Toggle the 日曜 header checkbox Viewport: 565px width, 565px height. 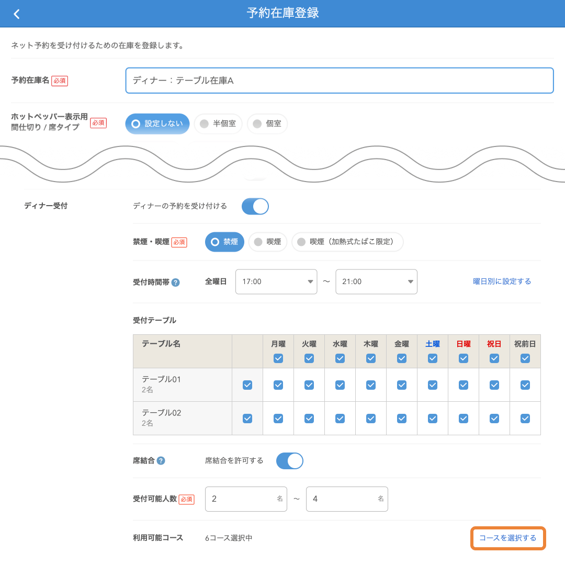click(x=464, y=358)
